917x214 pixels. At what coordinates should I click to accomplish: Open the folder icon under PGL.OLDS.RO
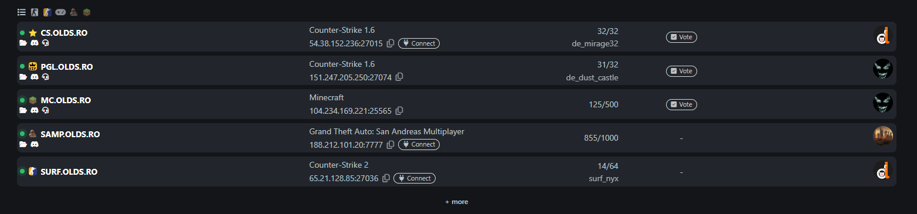(x=23, y=77)
